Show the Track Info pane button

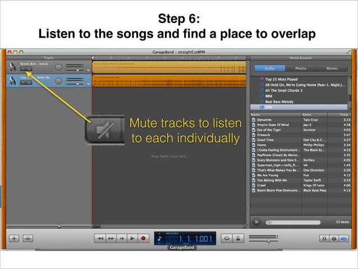(334, 239)
